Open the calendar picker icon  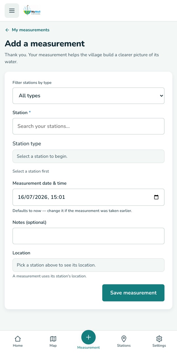(x=156, y=197)
